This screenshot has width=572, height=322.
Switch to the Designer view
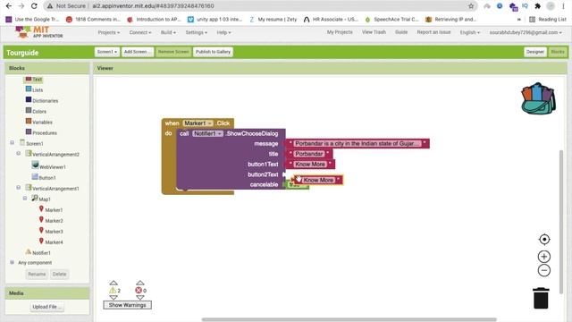[534, 52]
